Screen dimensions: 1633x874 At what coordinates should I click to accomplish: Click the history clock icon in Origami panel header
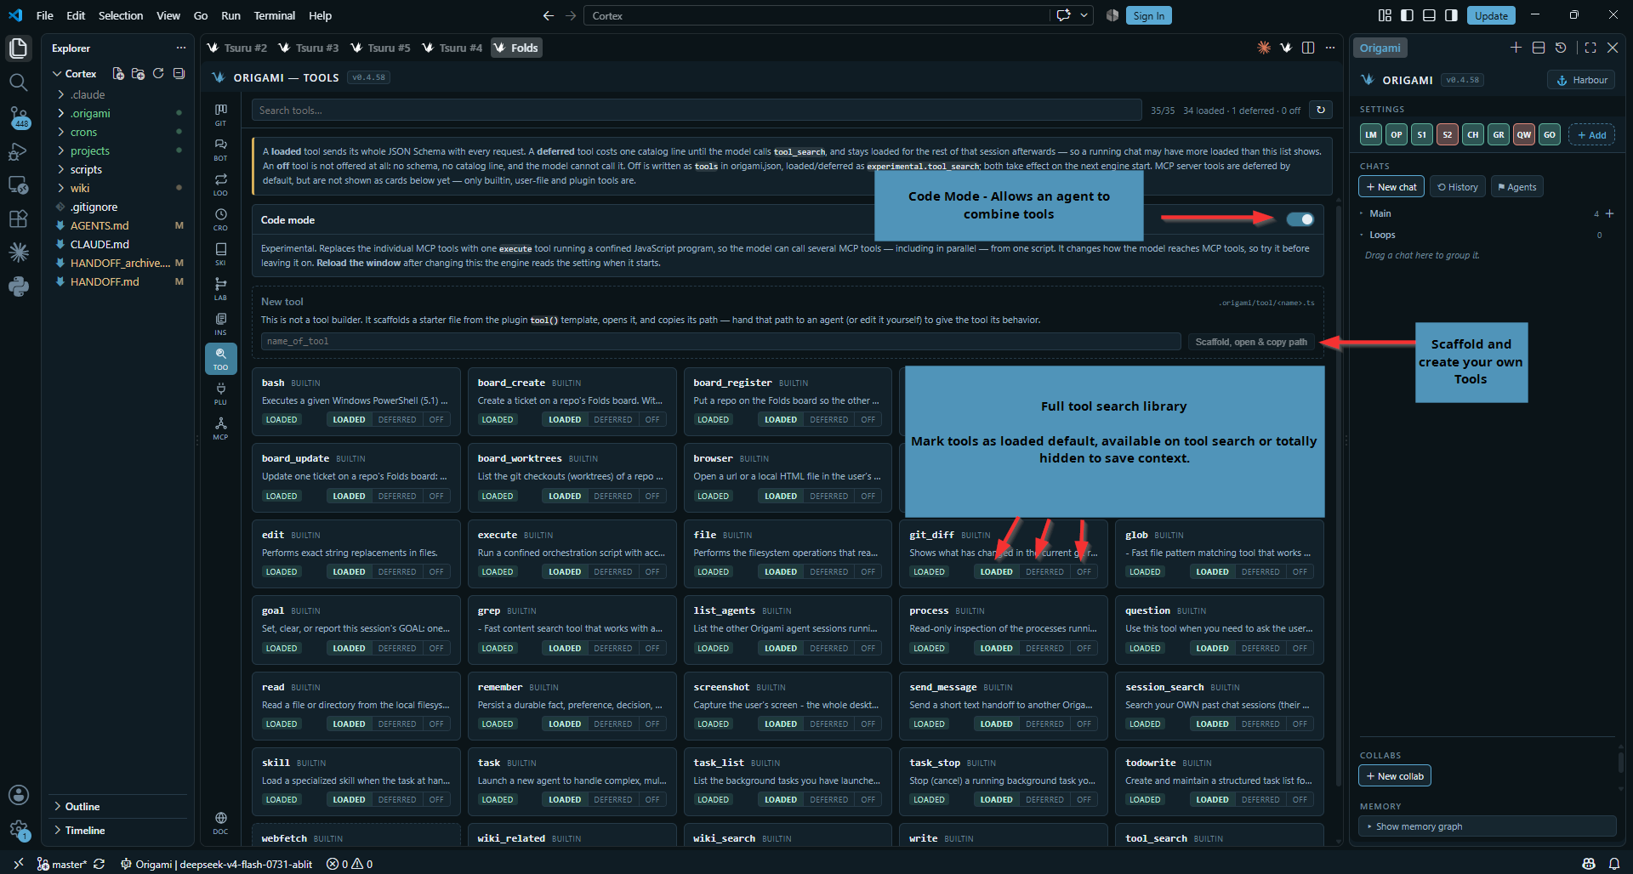[x=1561, y=48]
